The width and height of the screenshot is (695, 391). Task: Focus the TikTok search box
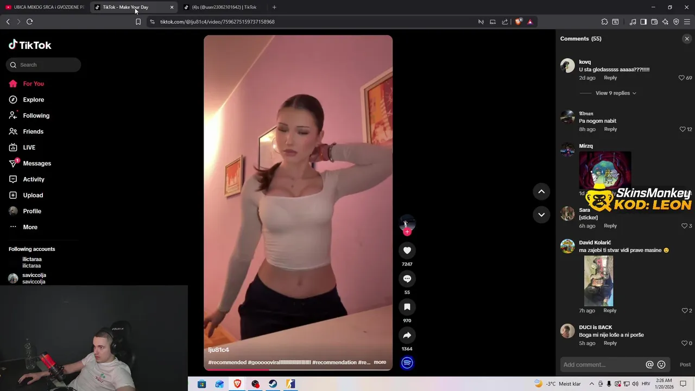43,65
